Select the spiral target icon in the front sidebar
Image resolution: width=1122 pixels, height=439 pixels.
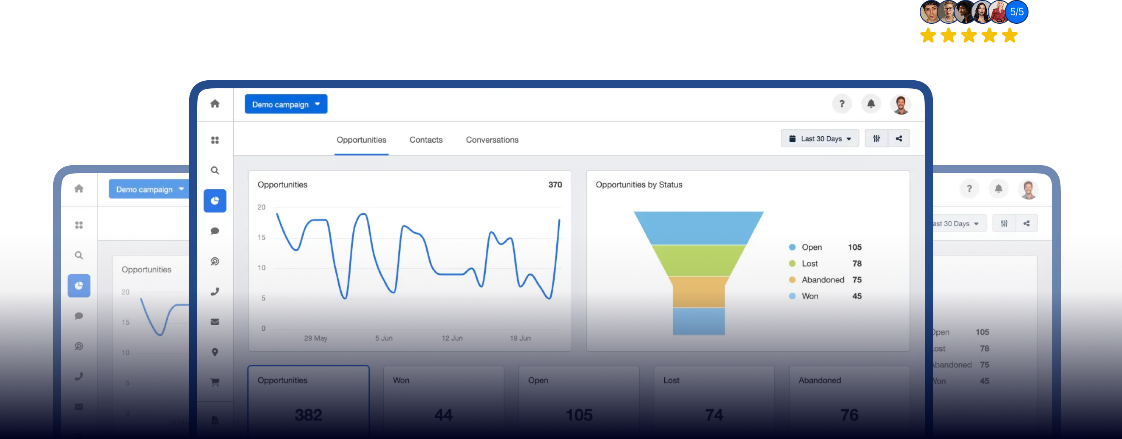pyautogui.click(x=215, y=261)
